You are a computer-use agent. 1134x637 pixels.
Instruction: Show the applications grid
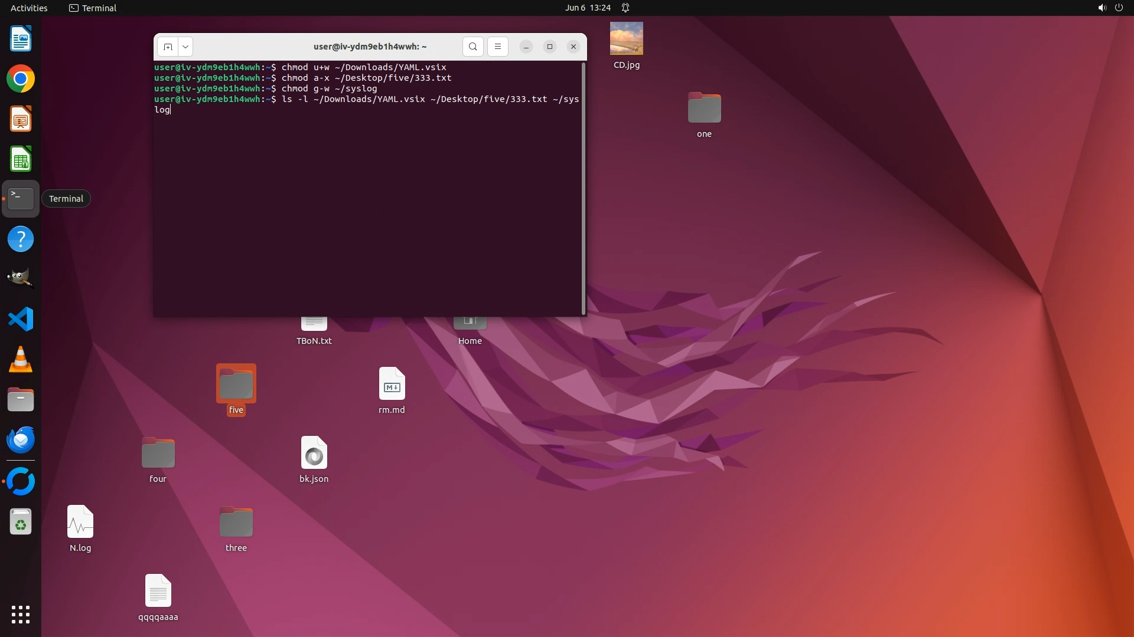pos(21,614)
